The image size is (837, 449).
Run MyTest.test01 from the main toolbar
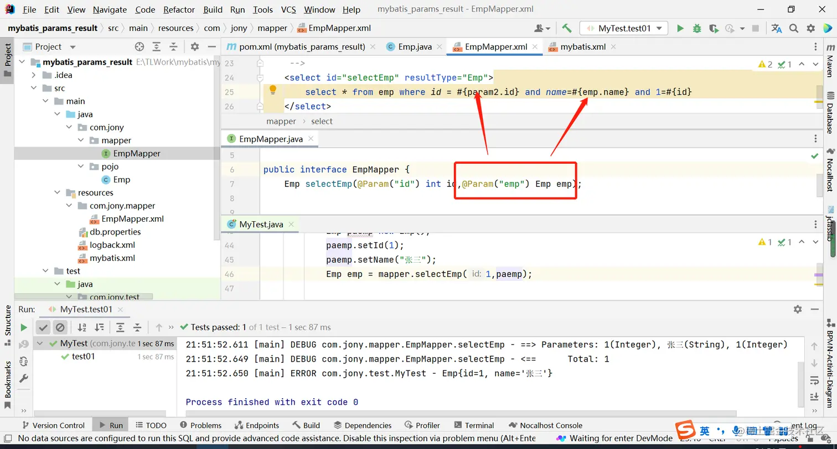(x=680, y=28)
